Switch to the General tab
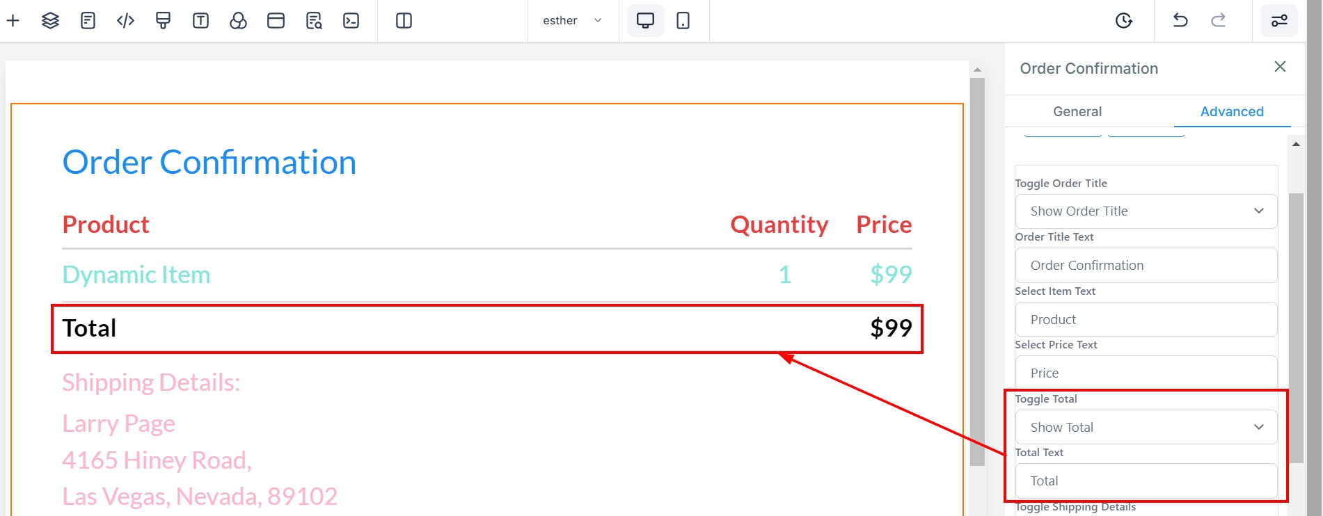The image size is (1323, 516). [1077, 112]
